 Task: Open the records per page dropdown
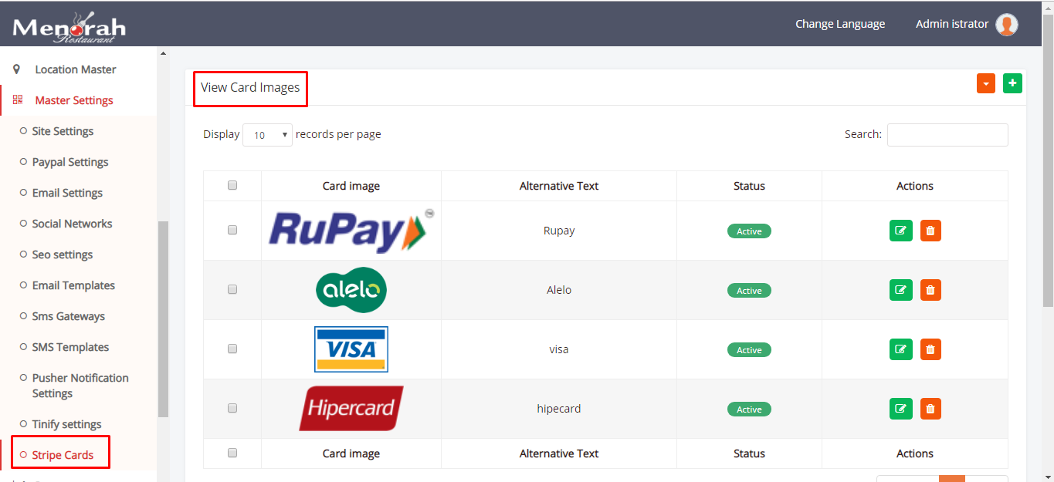point(267,135)
